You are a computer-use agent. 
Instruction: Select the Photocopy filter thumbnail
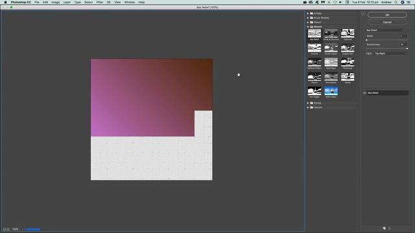(348, 62)
